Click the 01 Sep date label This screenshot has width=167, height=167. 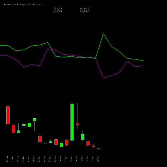click(x=29, y=159)
